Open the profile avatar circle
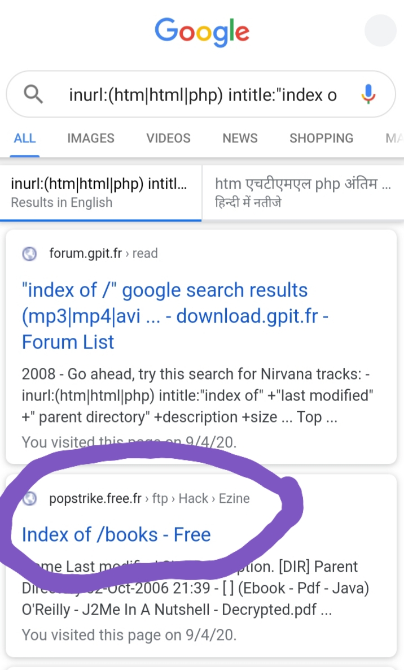This screenshot has width=404, height=670. (380, 31)
